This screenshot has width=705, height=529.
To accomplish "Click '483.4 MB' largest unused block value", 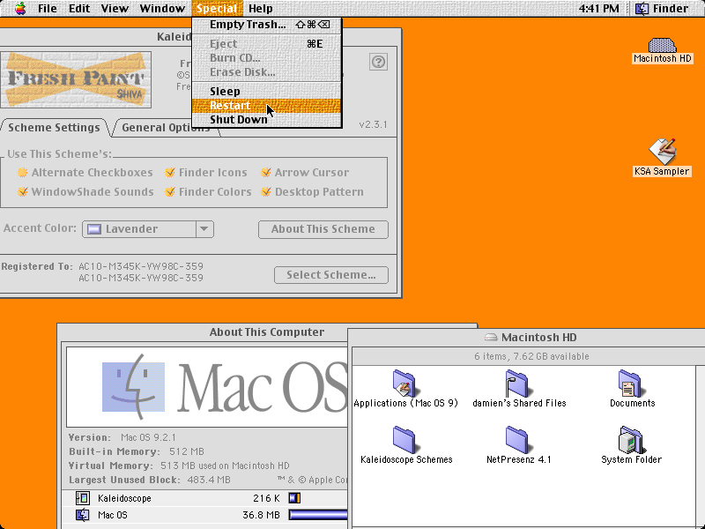I will [209, 480].
